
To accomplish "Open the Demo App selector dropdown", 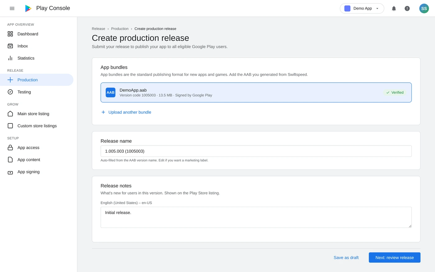I will [362, 8].
